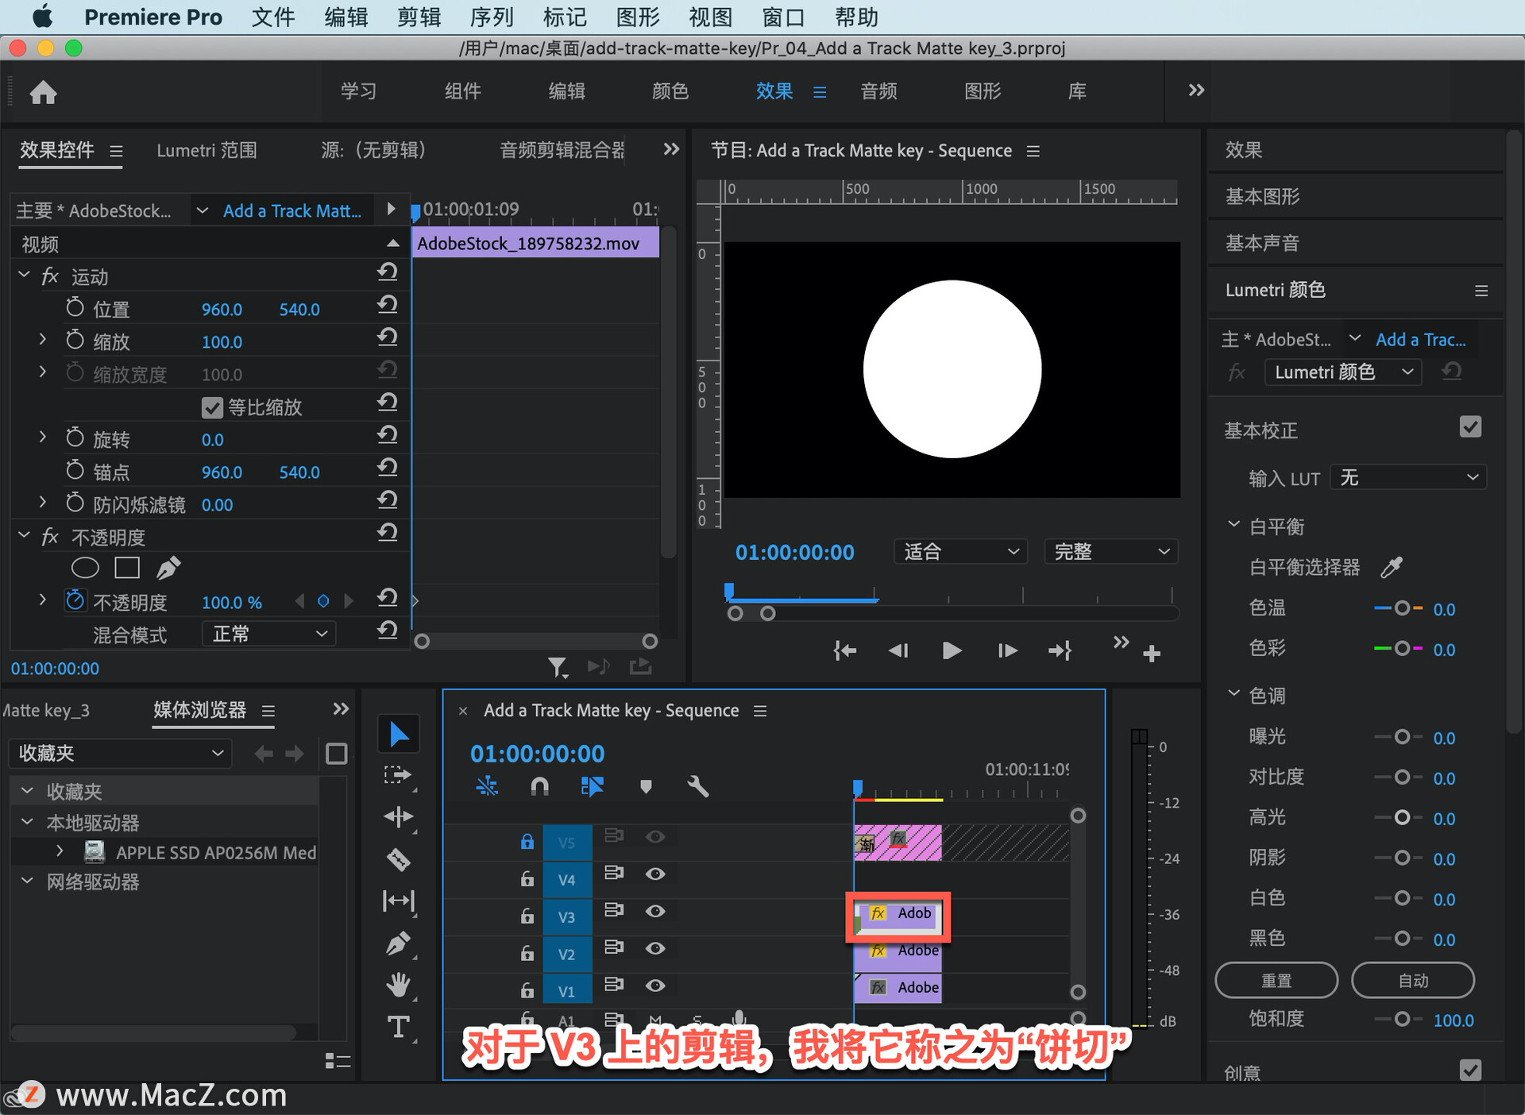
Task: Step back one frame
Action: pos(898,651)
